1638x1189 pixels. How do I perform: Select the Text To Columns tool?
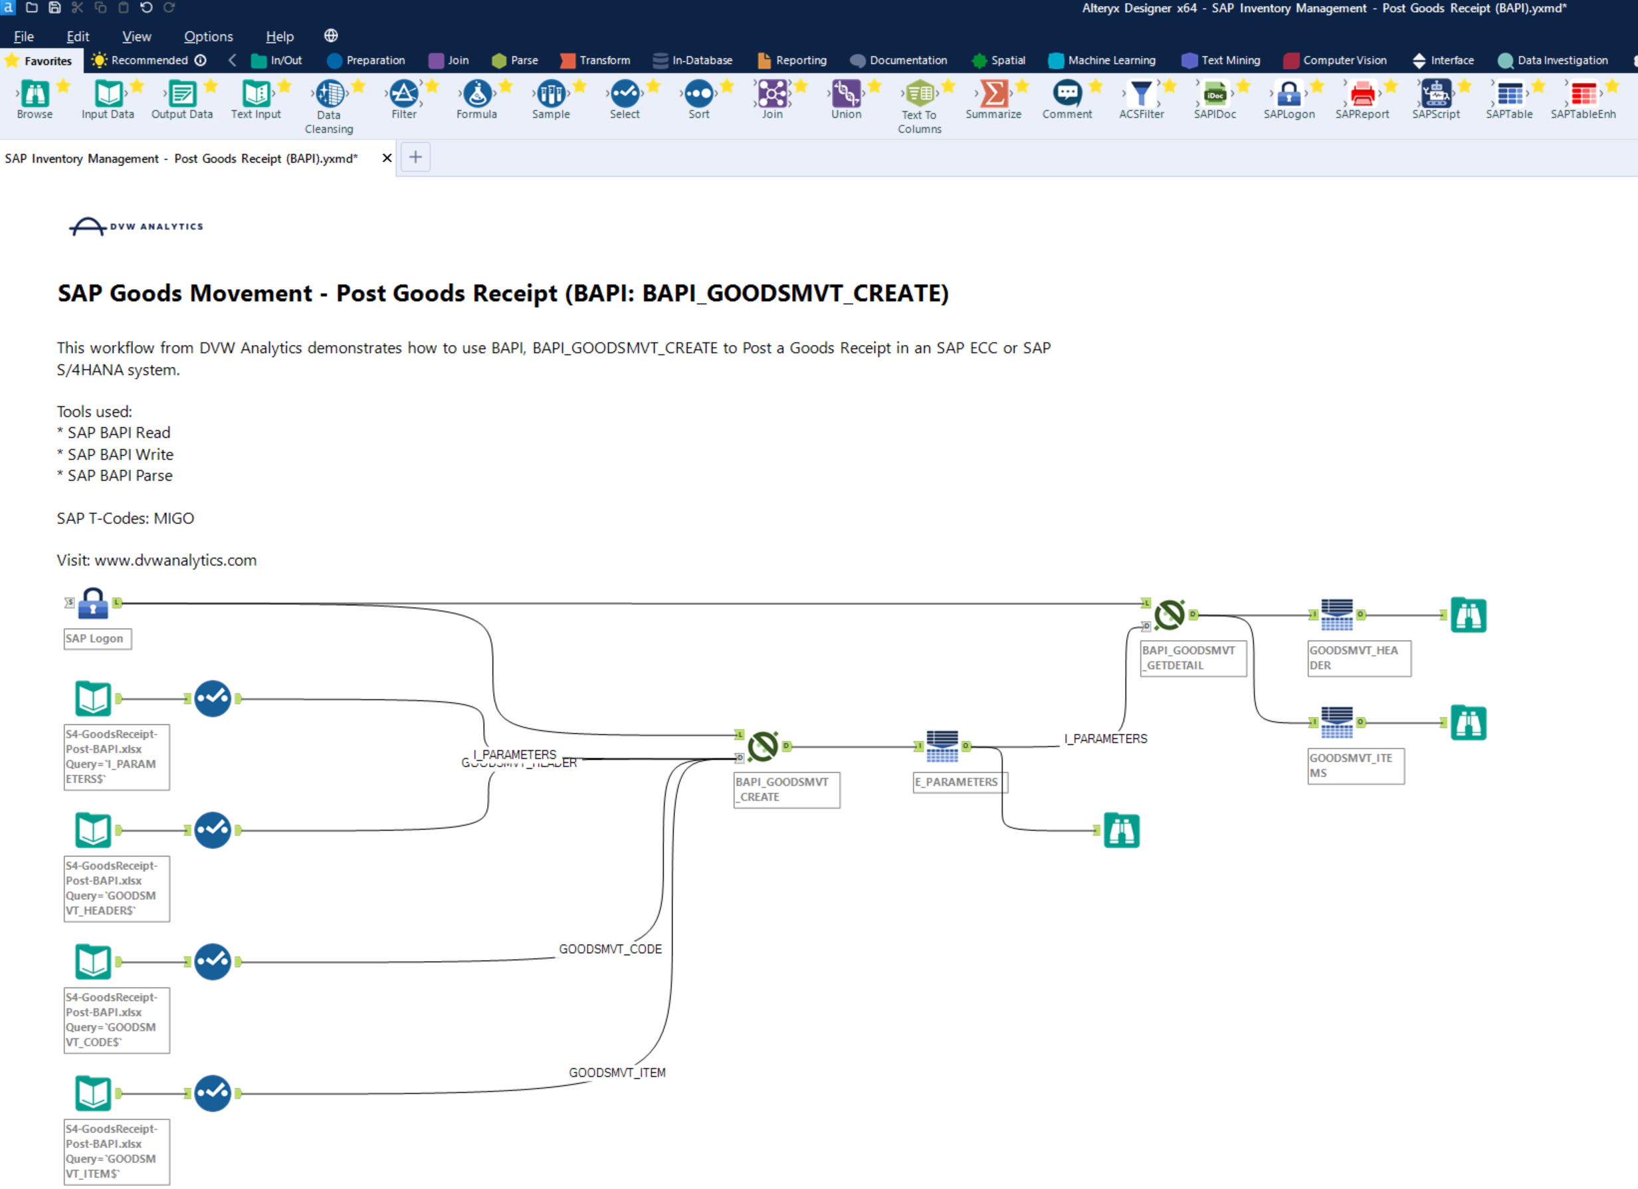point(920,94)
